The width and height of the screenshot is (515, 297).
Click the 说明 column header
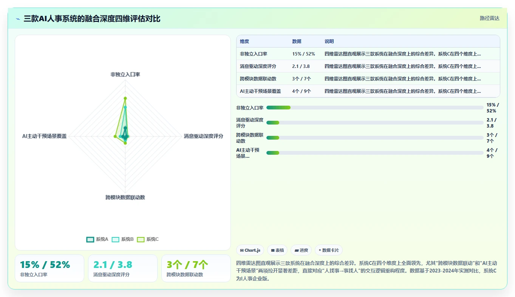[329, 42]
